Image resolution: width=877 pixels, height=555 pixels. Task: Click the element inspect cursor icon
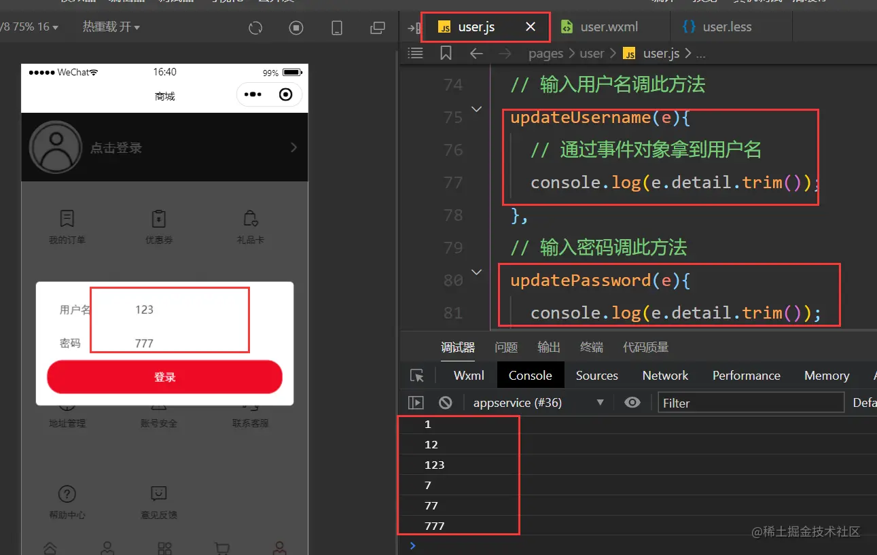(417, 376)
